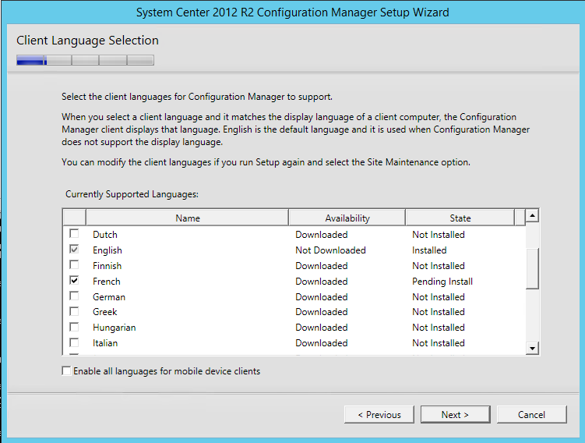This screenshot has height=443, width=585.
Task: Click English's Not Downloaded availability cell
Action: [330, 250]
